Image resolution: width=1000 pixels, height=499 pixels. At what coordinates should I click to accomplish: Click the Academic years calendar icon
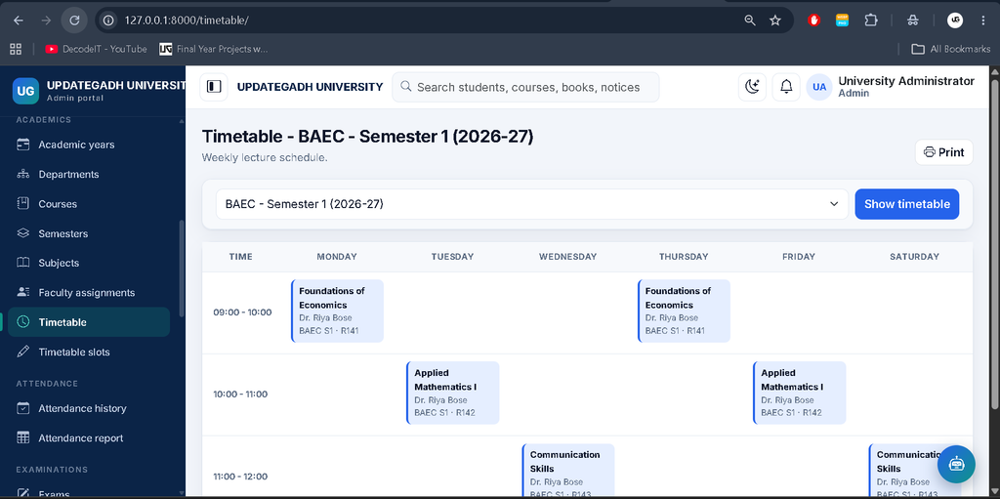[23, 145]
